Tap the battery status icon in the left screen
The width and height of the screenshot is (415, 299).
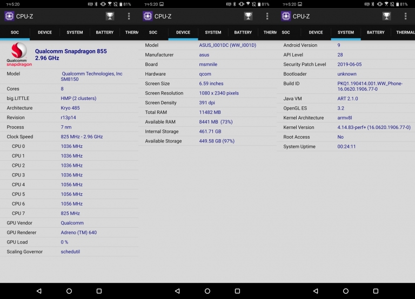(x=121, y=4)
